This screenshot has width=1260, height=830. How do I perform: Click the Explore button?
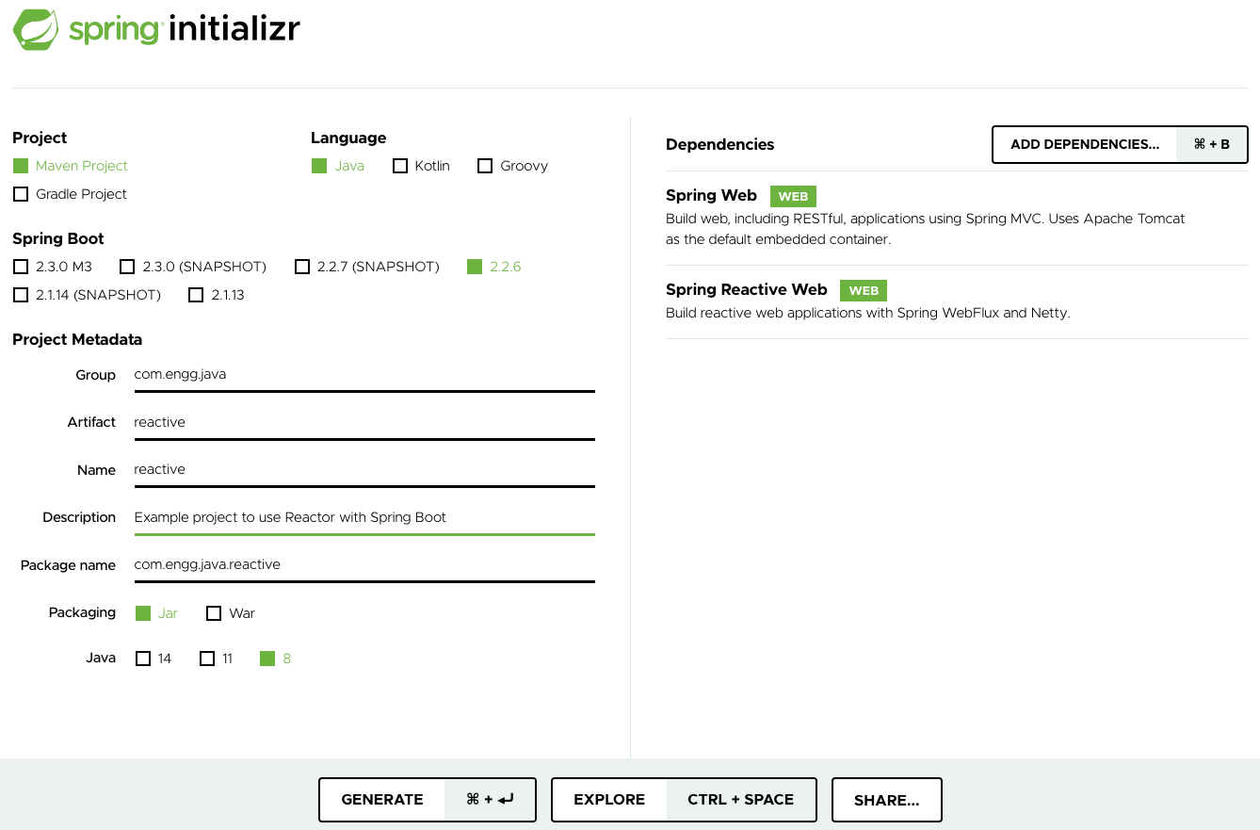609,799
